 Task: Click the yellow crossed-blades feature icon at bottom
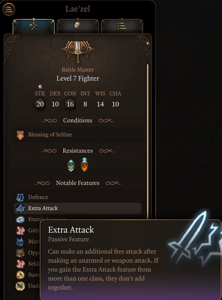pos(20,286)
